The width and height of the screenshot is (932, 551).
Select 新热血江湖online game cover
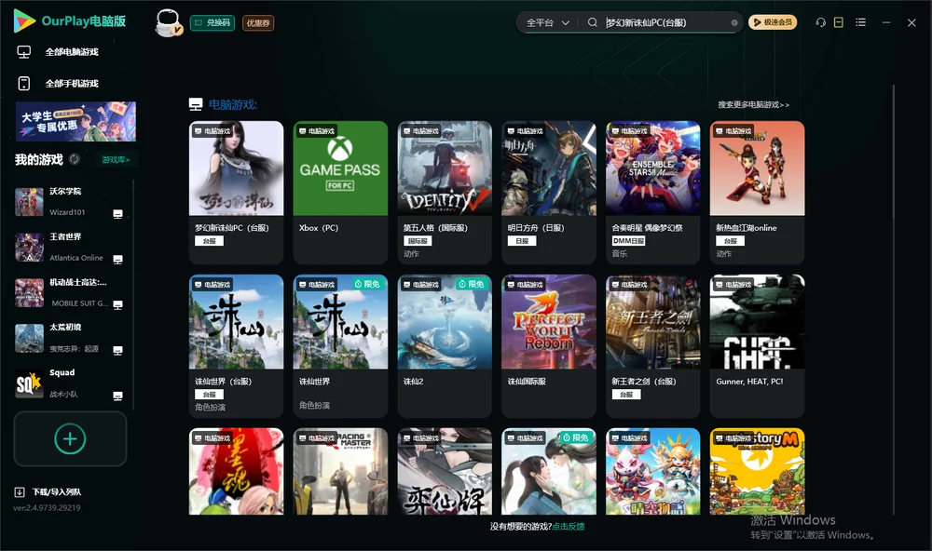(757, 168)
